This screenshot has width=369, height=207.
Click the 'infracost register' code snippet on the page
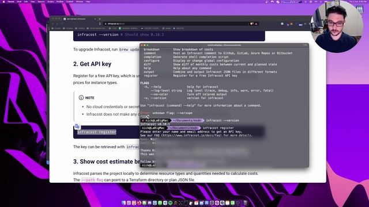coord(97,132)
